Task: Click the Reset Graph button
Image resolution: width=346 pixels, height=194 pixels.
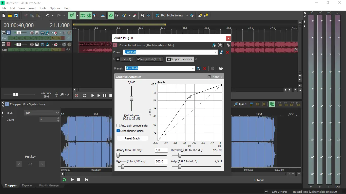Action: pyautogui.click(x=132, y=138)
